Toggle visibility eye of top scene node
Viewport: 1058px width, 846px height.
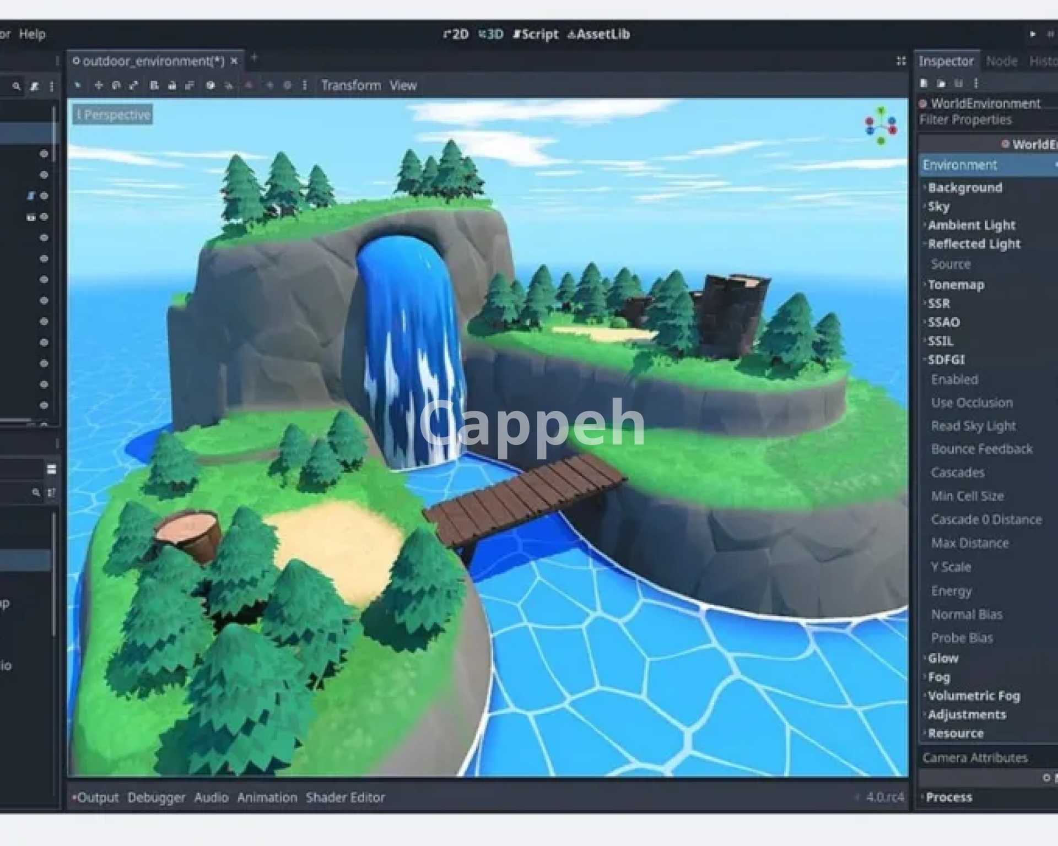[x=44, y=154]
